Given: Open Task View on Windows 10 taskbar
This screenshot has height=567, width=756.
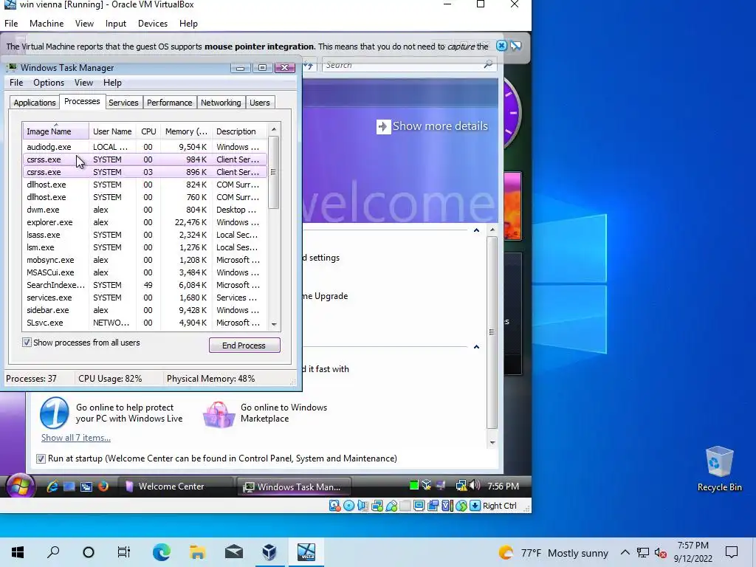Looking at the screenshot, I should [124, 552].
